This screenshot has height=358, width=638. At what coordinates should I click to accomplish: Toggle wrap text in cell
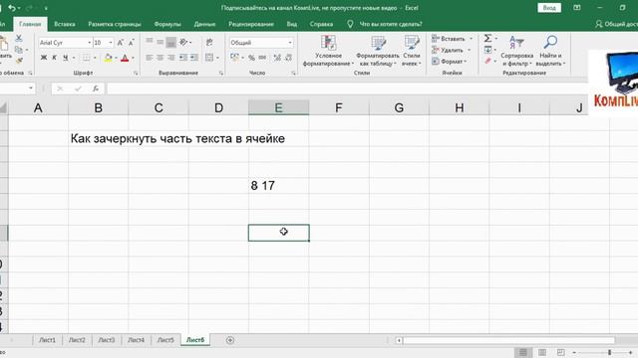click(209, 42)
